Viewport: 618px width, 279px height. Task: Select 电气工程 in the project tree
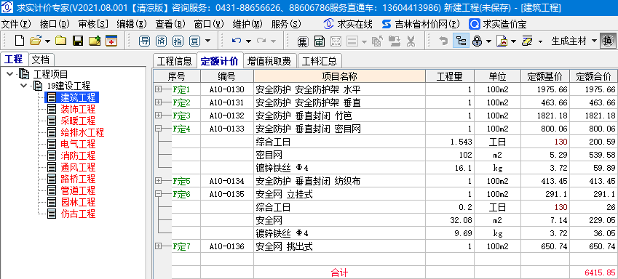click(x=78, y=144)
